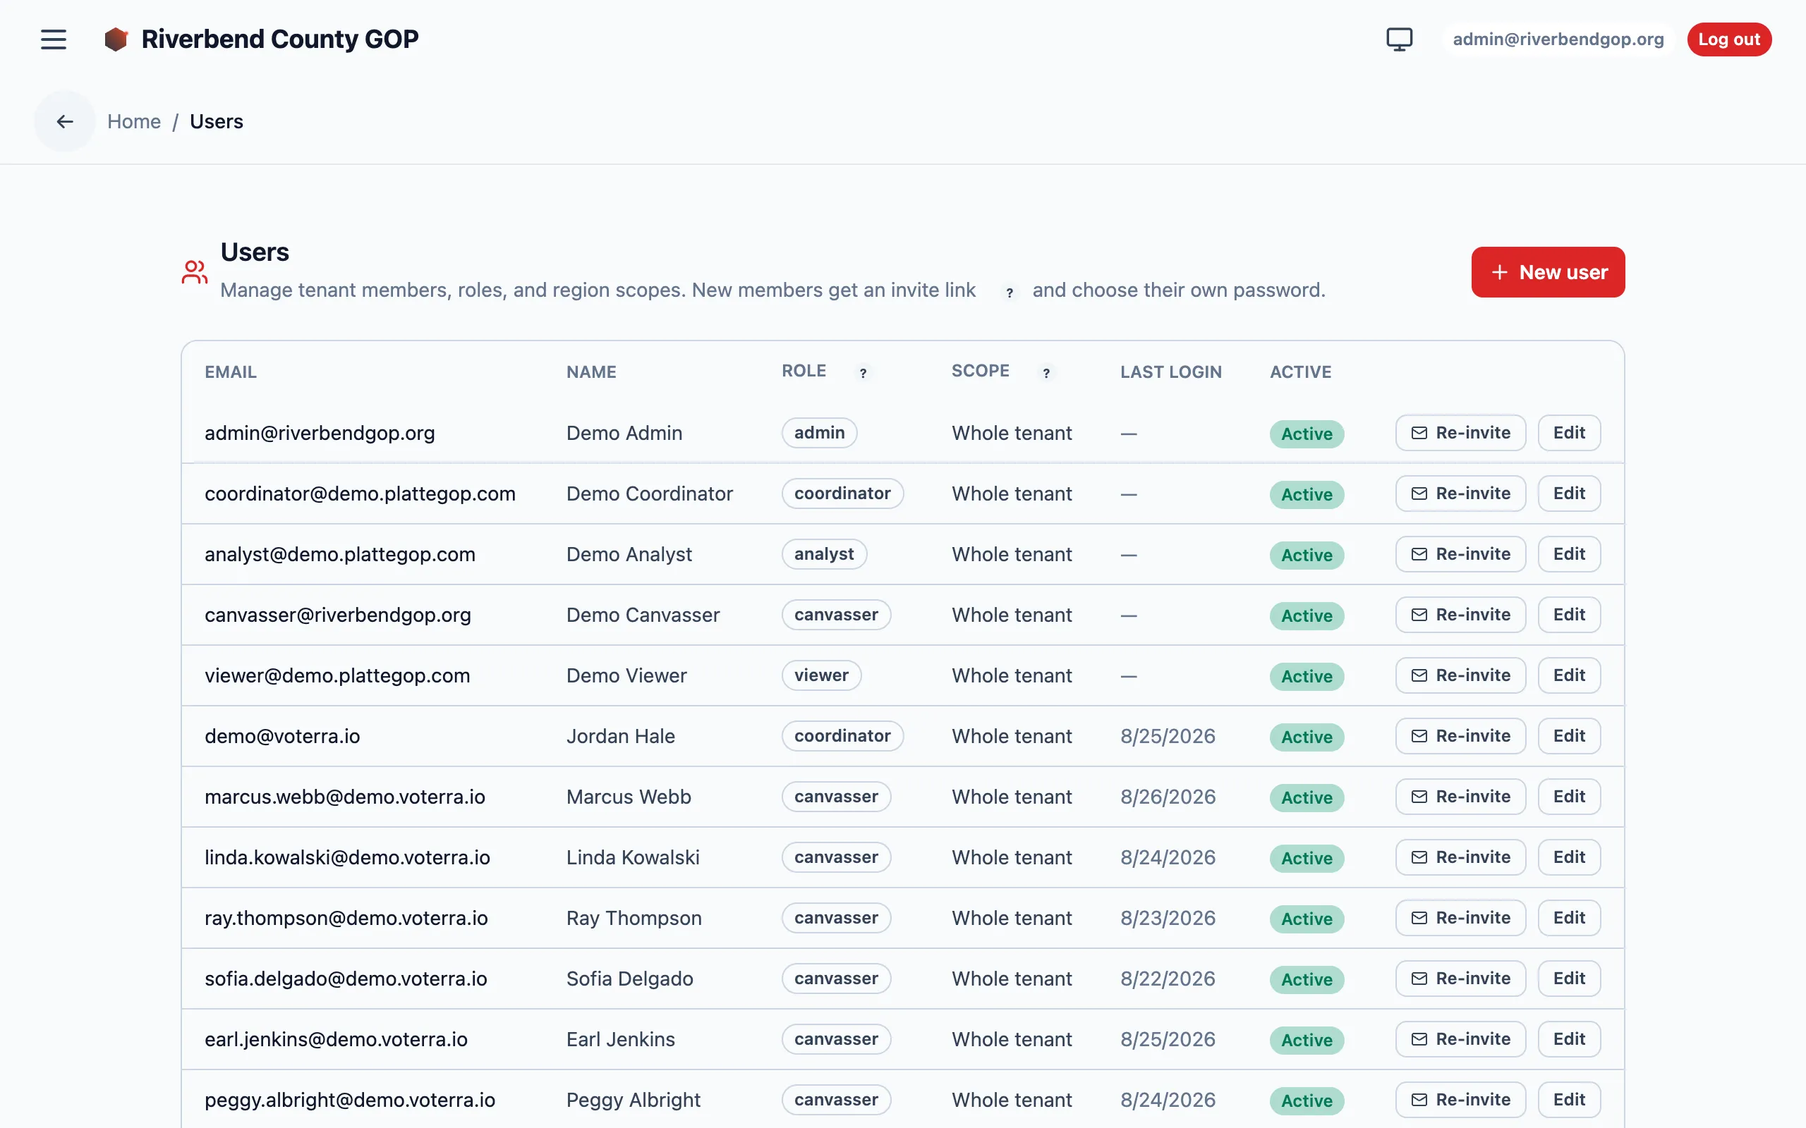
Task: Click Active status for Marcus Webb
Action: 1307,797
